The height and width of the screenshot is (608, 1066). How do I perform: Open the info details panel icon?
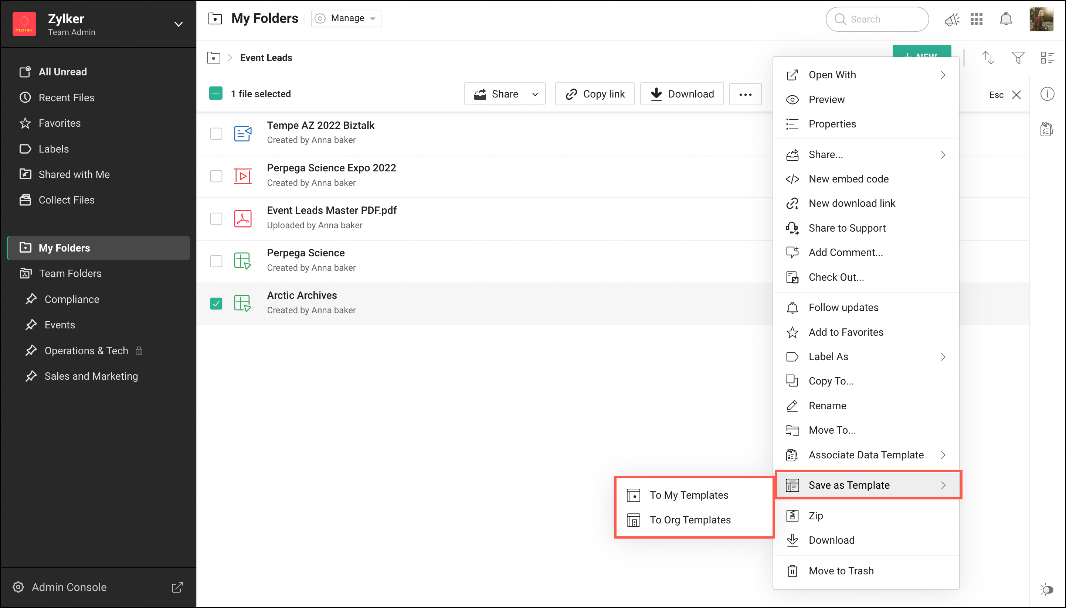[x=1047, y=94]
